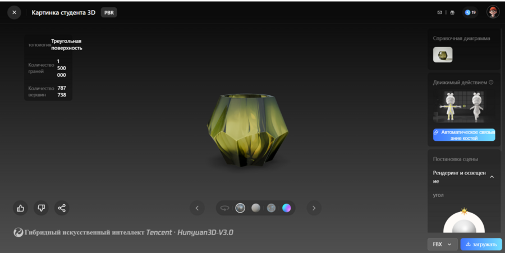Click the green vase 3D model

[247, 130]
